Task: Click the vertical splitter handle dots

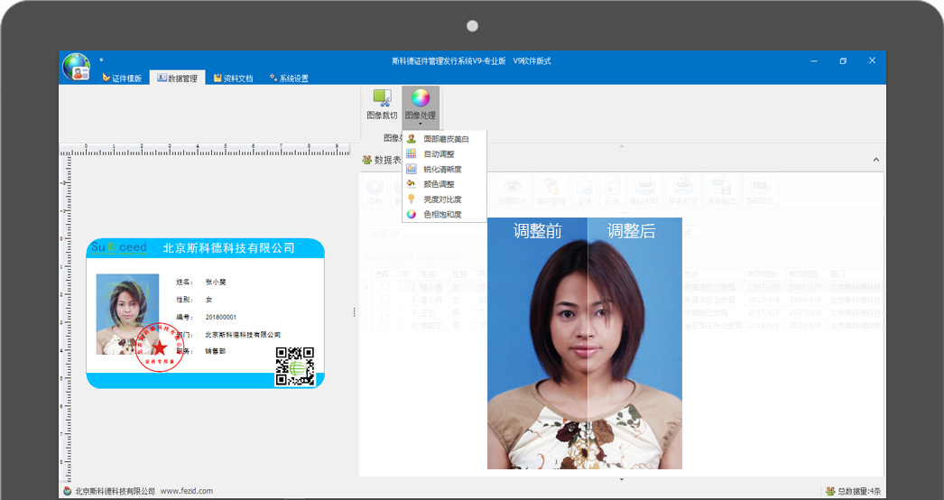Action: (x=354, y=312)
